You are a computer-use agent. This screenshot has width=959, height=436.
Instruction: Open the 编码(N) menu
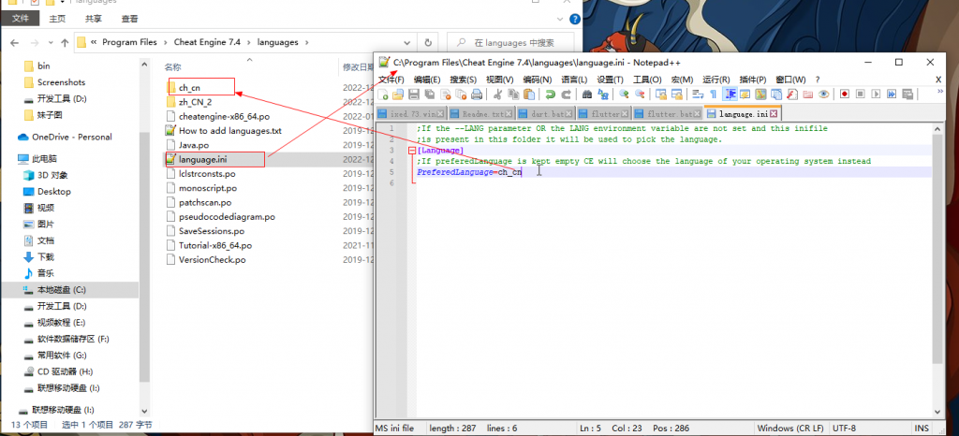coord(537,80)
